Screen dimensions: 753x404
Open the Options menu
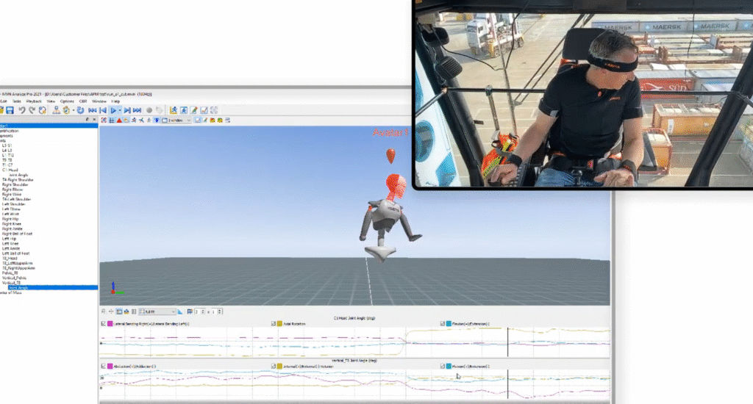pos(66,101)
